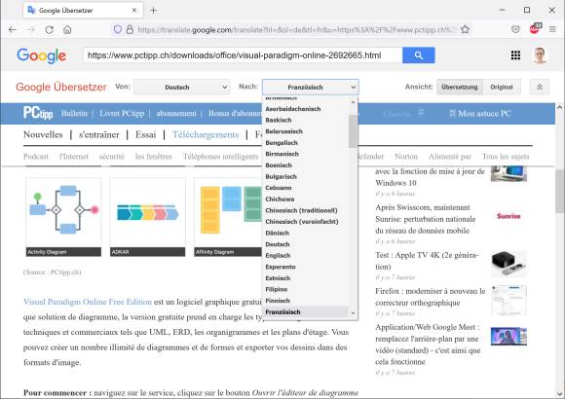Open Mon astuce PC link
565x399 pixels.
480,114
